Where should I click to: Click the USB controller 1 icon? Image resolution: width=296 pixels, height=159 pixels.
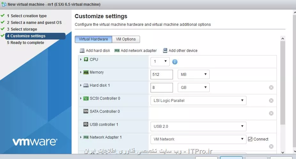[x=86, y=124]
